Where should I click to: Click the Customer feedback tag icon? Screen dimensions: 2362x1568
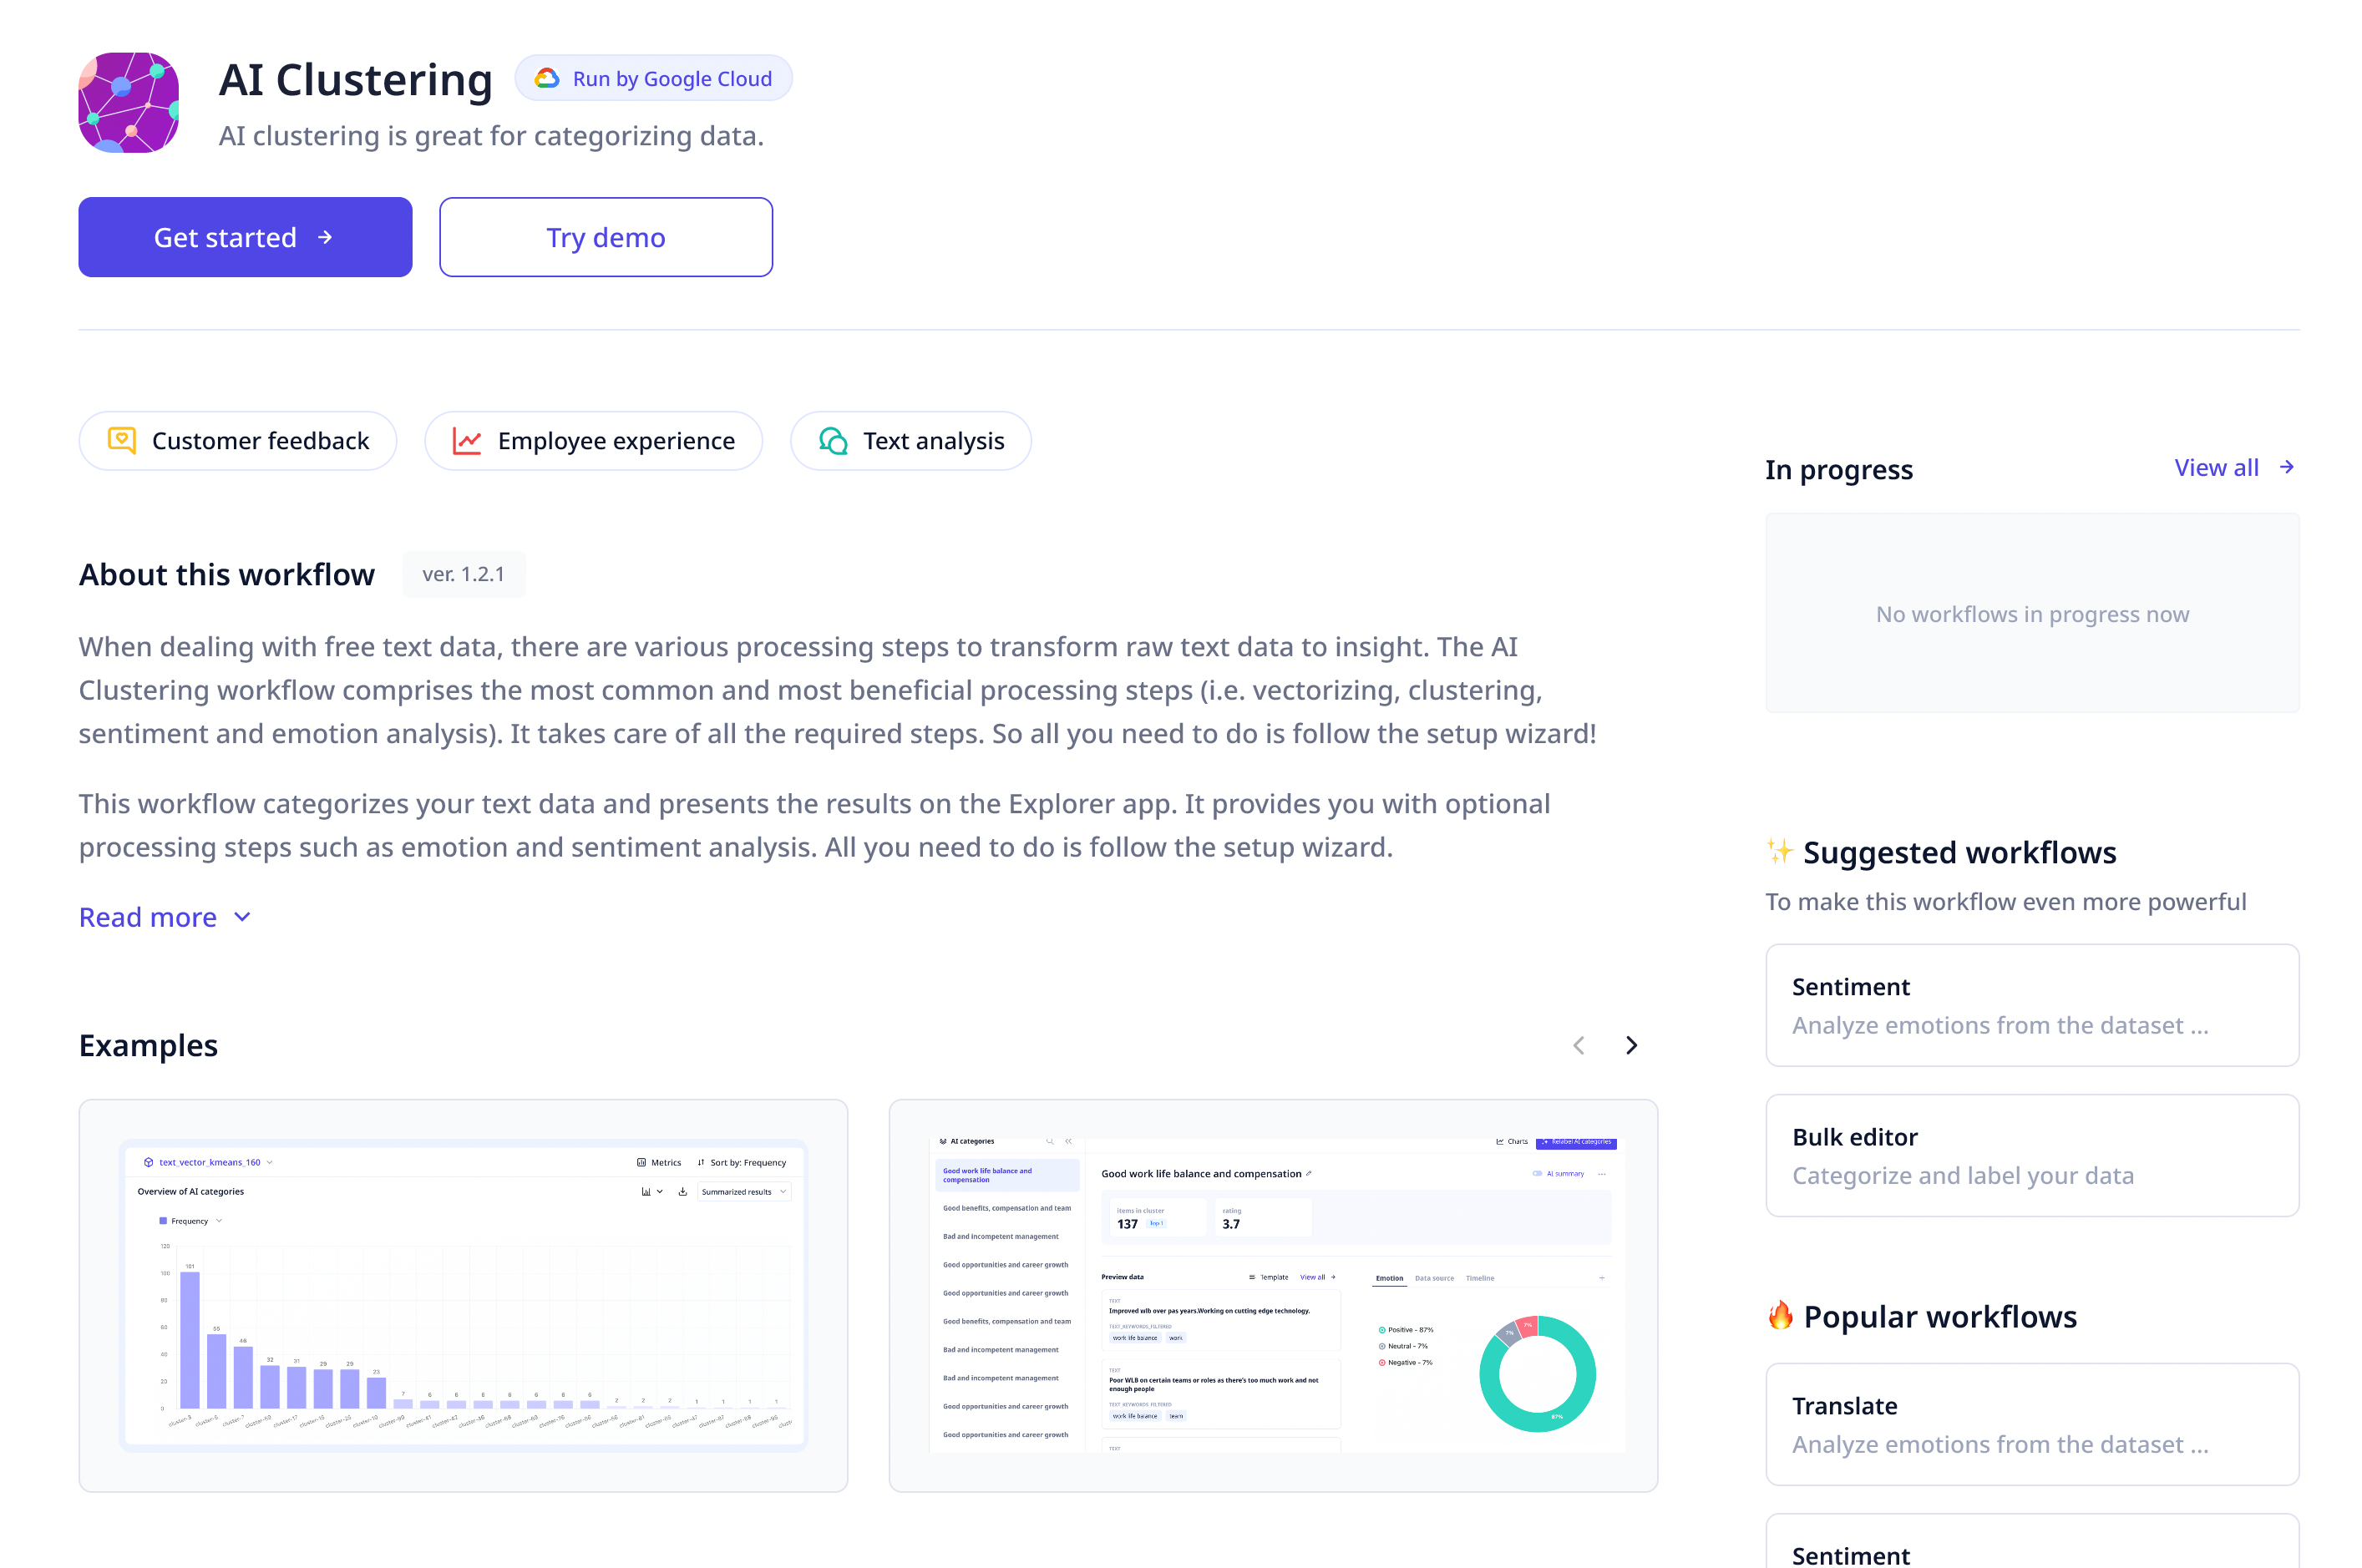tap(121, 440)
